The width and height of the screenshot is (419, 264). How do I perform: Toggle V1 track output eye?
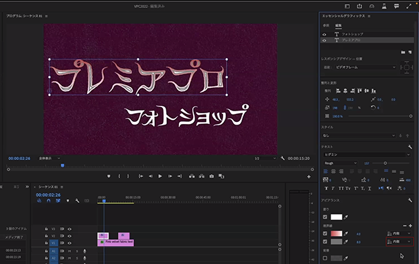point(70,243)
